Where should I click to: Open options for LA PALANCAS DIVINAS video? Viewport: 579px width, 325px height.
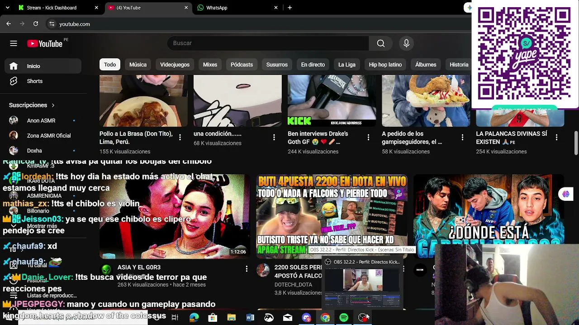tap(556, 137)
